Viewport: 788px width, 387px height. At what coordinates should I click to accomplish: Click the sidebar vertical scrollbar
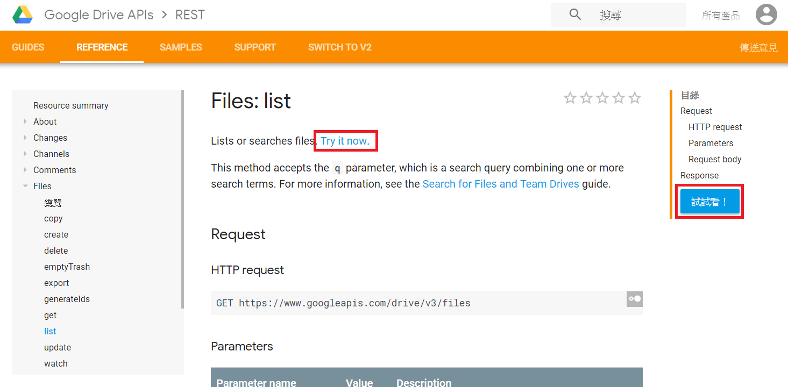[182, 199]
